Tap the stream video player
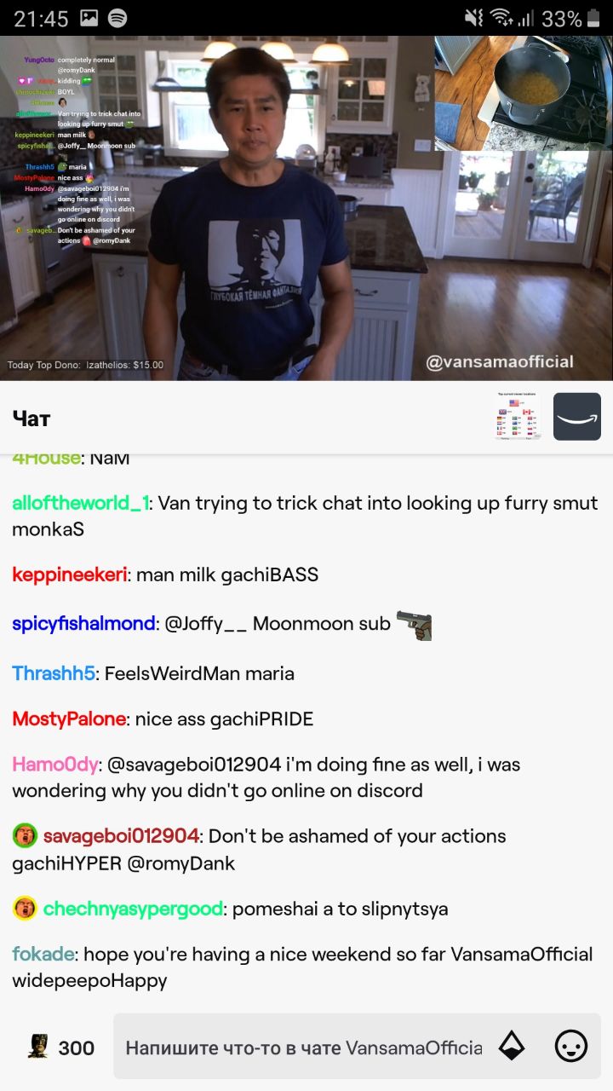The width and height of the screenshot is (613, 1091). coord(306,208)
